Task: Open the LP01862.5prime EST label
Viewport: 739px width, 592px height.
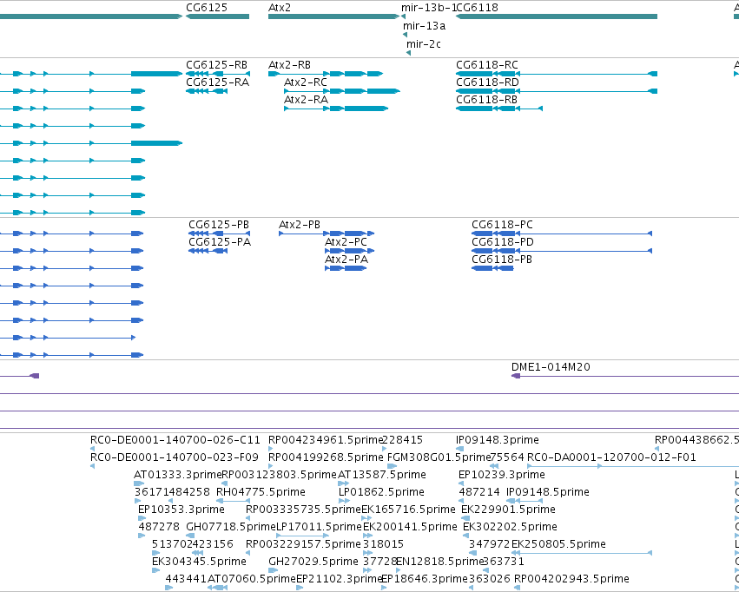Action: tap(381, 492)
